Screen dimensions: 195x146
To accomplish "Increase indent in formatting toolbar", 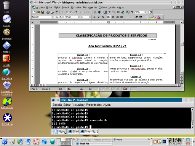I will click(141, 17).
